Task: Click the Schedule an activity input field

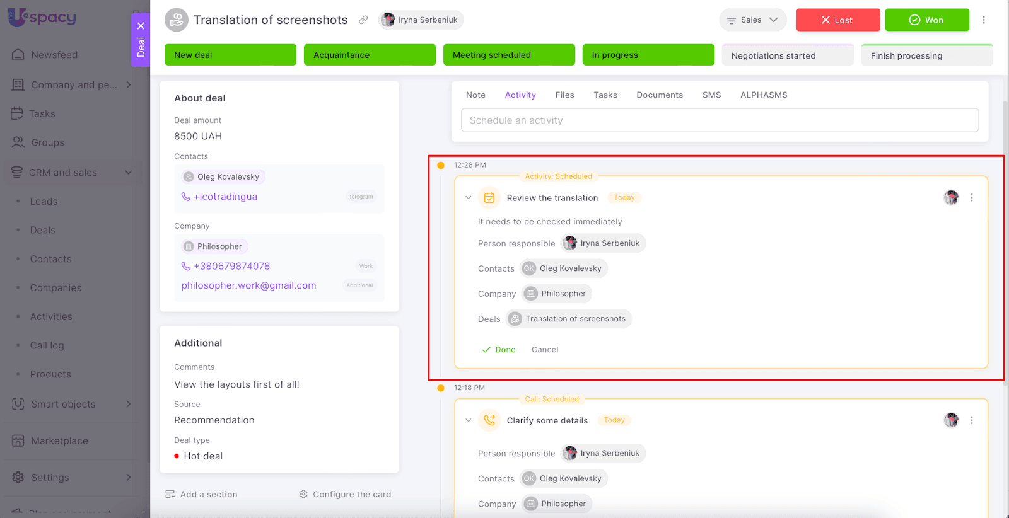Action: [x=720, y=120]
